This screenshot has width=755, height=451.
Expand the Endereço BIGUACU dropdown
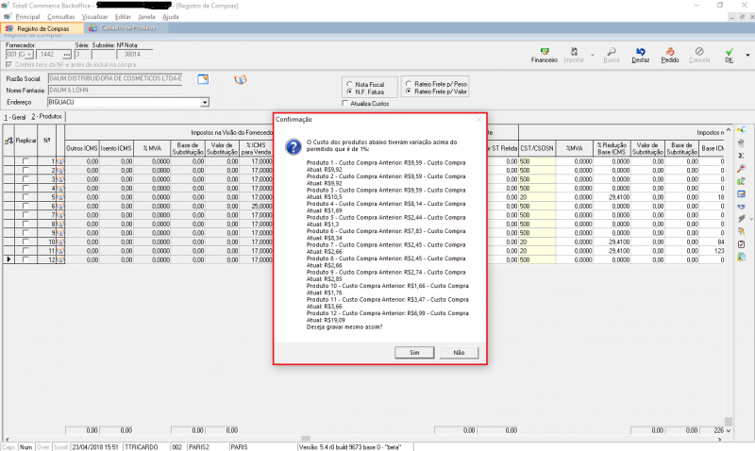tap(205, 102)
